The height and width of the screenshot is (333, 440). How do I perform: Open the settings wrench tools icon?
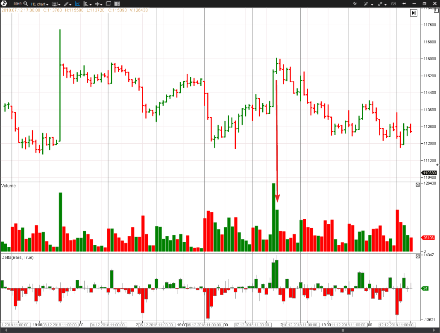click(355, 4)
